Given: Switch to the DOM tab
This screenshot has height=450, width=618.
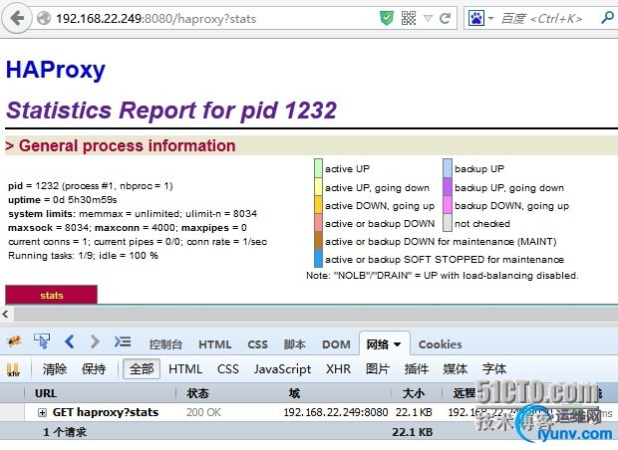Looking at the screenshot, I should point(336,344).
